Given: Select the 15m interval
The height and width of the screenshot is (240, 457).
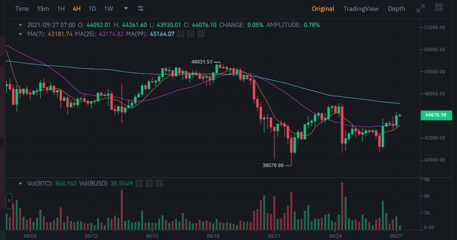Looking at the screenshot, I should point(43,9).
